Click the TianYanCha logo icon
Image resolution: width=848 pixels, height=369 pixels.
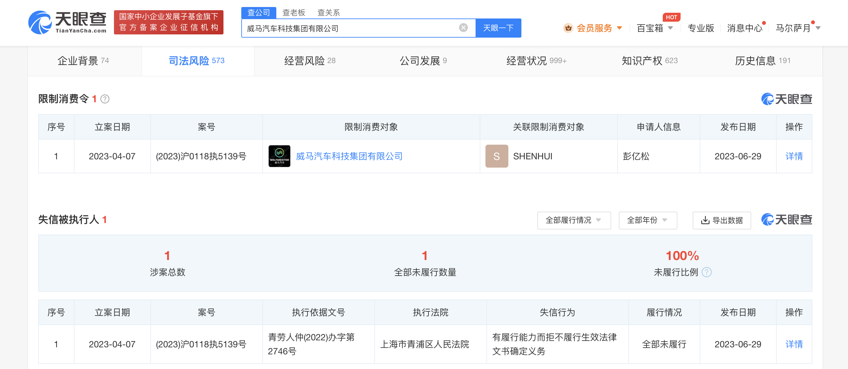(40, 22)
